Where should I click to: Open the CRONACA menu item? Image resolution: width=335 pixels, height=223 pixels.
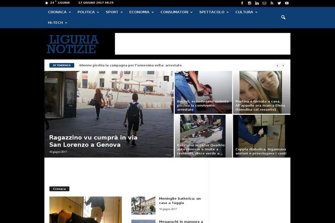point(58,12)
